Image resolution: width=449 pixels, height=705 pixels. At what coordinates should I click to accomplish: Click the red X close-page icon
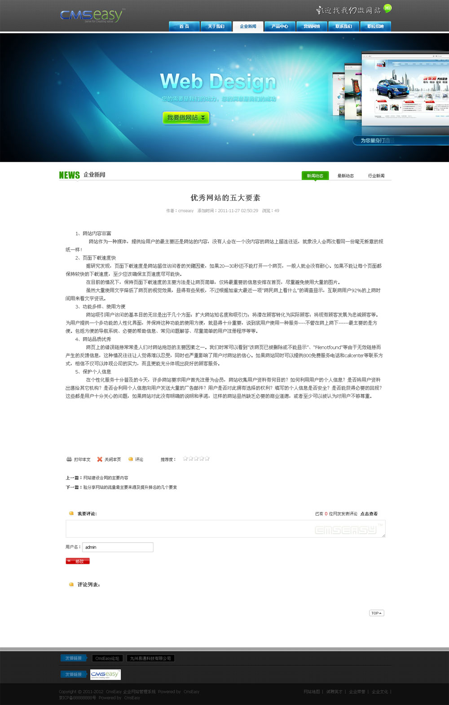point(100,459)
